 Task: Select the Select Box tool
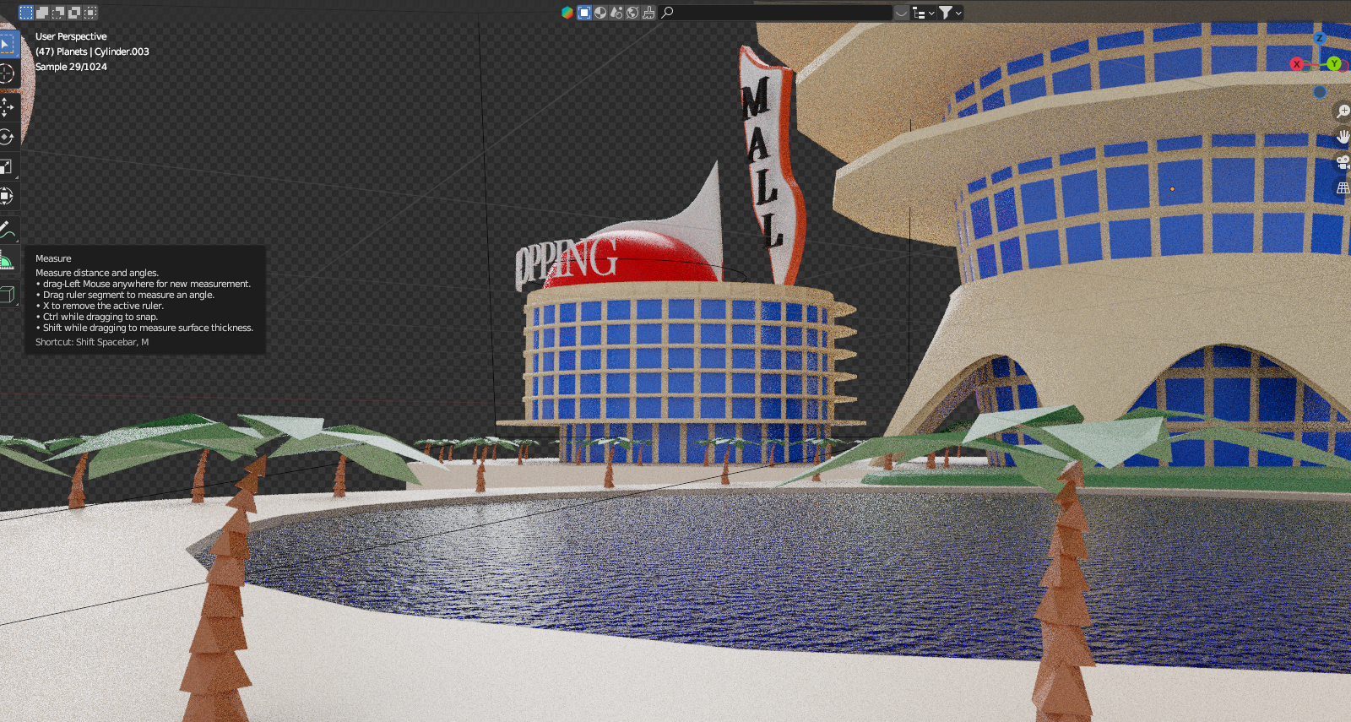(7, 44)
